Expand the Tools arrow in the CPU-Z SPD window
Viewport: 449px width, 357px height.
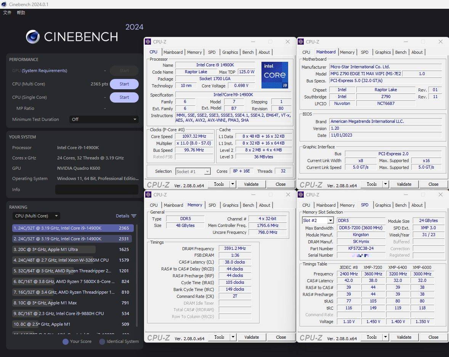click(x=386, y=337)
